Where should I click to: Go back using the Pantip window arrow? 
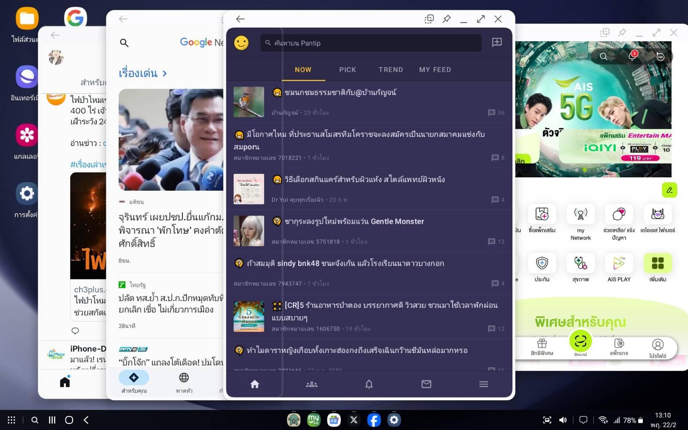241,19
